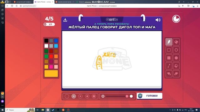Reload the page with the refresh icon

click(x=17, y=6)
